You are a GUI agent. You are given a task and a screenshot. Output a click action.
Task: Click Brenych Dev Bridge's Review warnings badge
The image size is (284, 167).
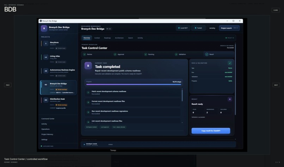pyautogui.click(x=61, y=89)
